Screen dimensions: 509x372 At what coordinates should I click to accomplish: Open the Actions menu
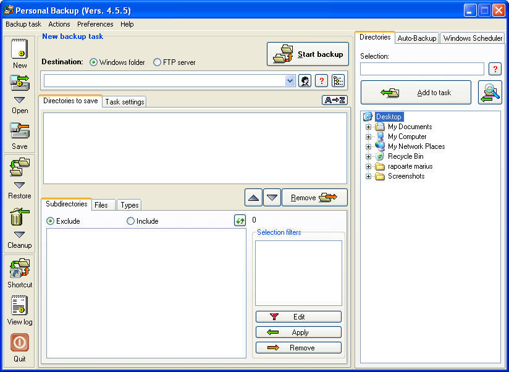coord(59,24)
